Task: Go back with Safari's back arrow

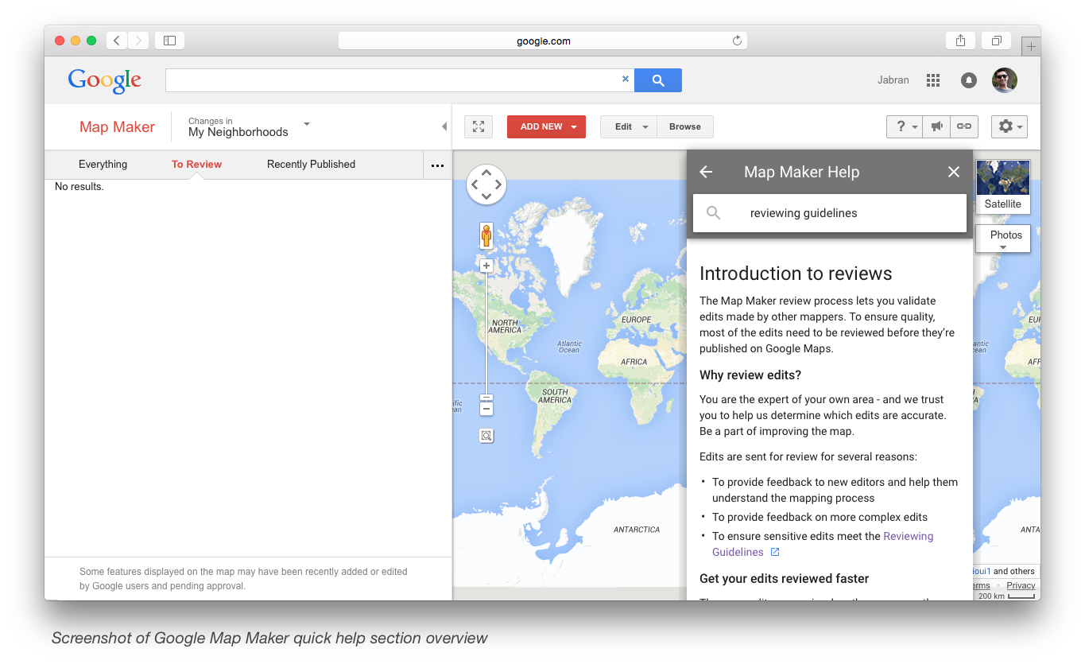Action: coord(117,41)
